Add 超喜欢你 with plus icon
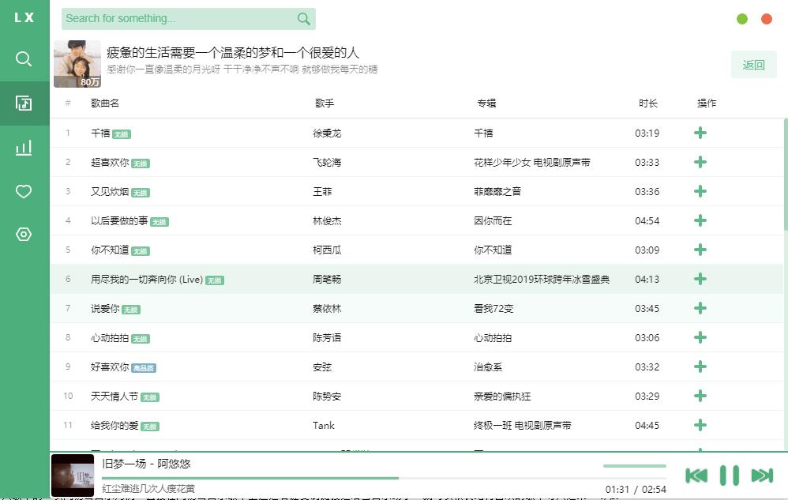Image resolution: width=788 pixels, height=500 pixels. [700, 162]
